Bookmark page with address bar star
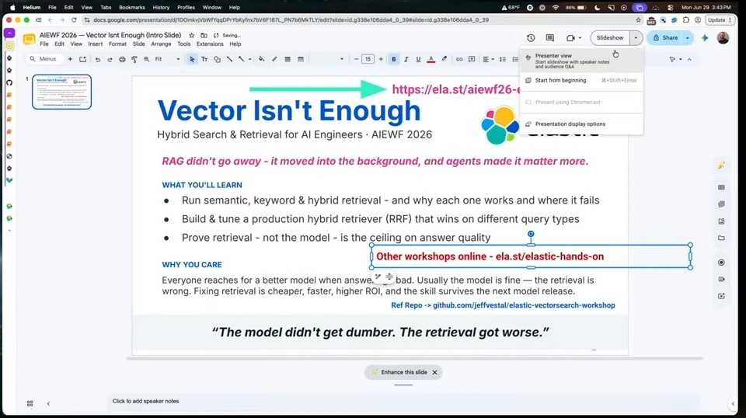Viewport: 746px width, 418px height. tap(639, 20)
